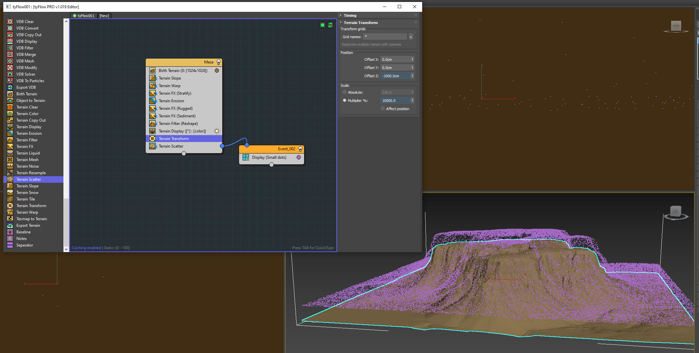Image resolution: width=699 pixels, height=353 pixels.
Task: Click the Terrain Erosion icon in operator list
Action: click(x=10, y=133)
